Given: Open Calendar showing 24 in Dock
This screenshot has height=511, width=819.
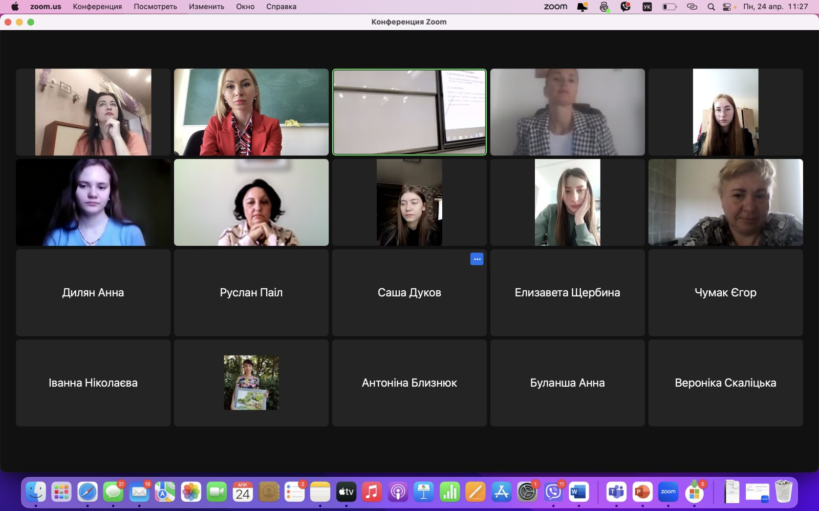Looking at the screenshot, I should pyautogui.click(x=243, y=492).
